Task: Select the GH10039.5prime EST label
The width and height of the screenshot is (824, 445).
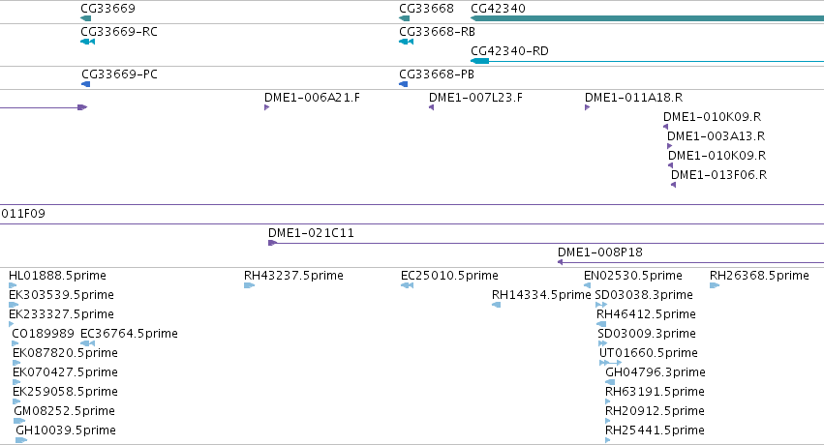Action: (x=66, y=430)
